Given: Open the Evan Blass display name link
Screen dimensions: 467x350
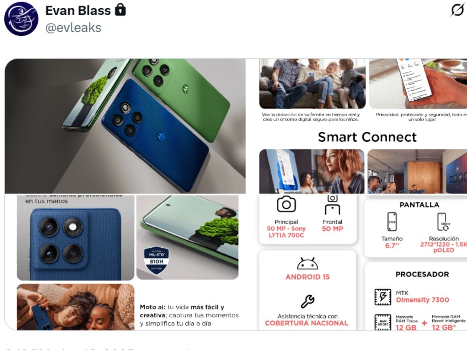Looking at the screenshot, I should (78, 10).
